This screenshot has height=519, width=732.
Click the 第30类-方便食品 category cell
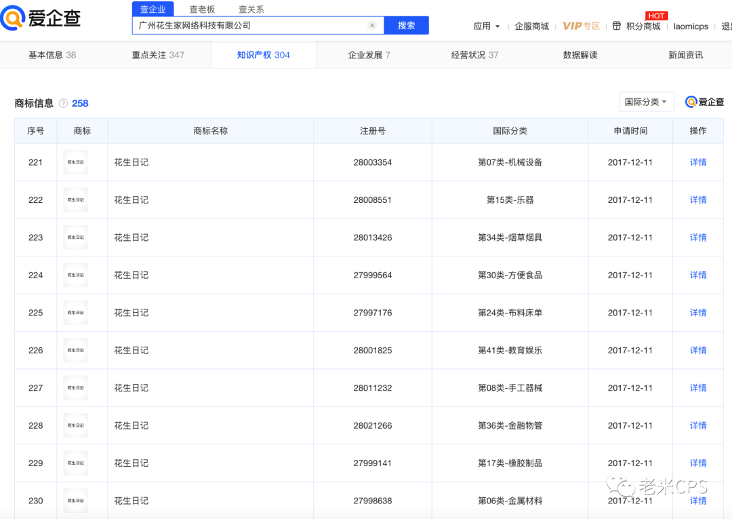(x=510, y=275)
